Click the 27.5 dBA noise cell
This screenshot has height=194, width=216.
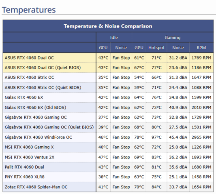178,127
